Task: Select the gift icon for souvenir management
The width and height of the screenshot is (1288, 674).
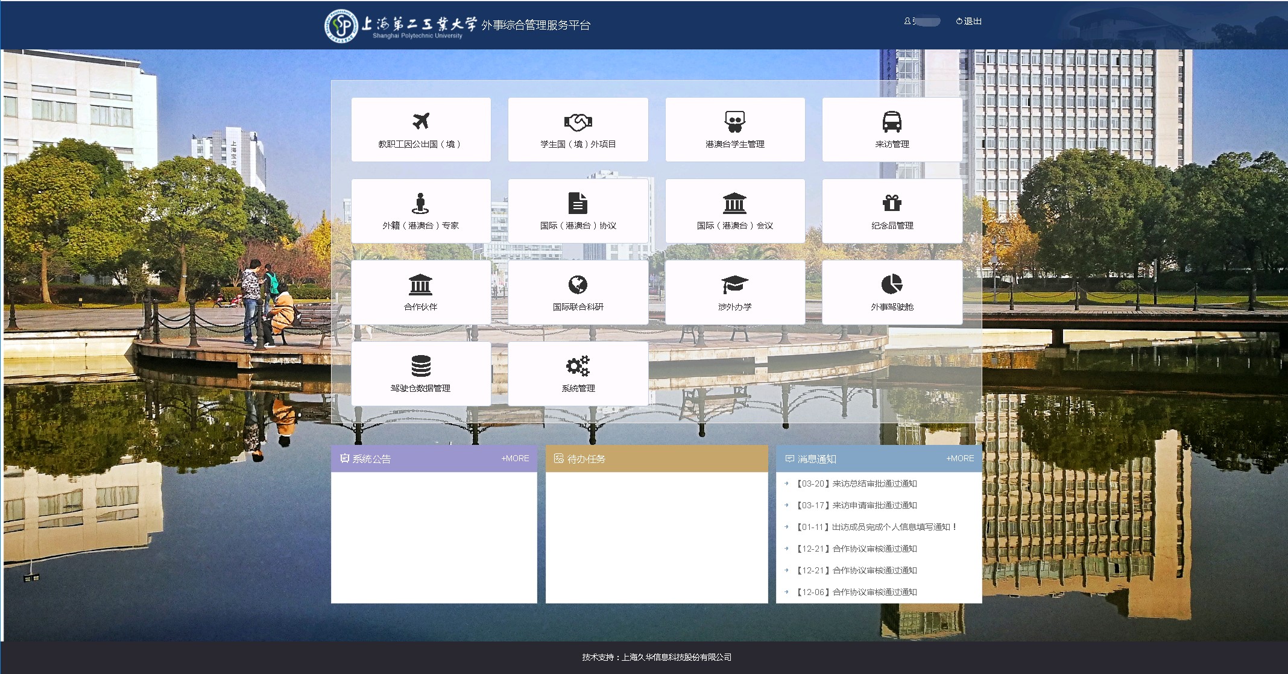Action: (891, 203)
